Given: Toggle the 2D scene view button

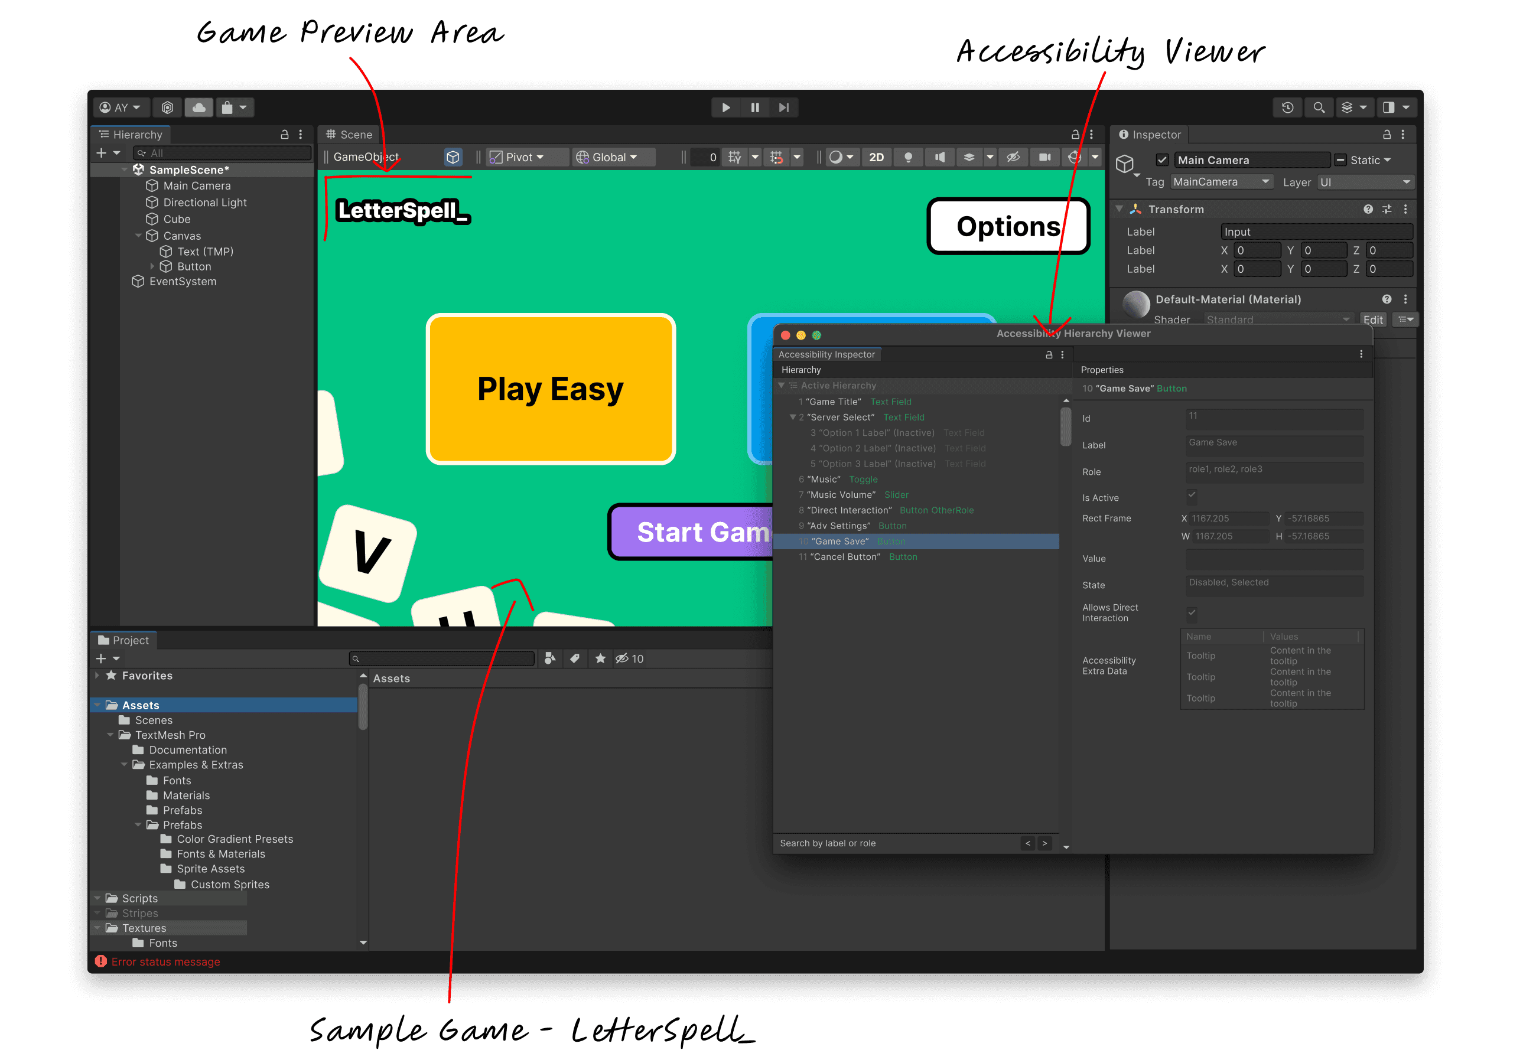Looking at the screenshot, I should click(x=876, y=157).
